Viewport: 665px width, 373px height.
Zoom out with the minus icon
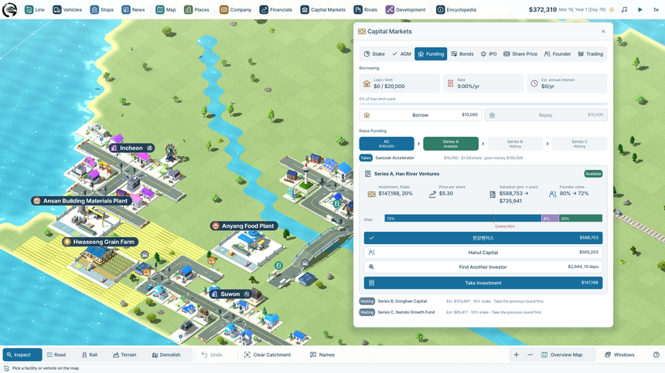(530, 354)
